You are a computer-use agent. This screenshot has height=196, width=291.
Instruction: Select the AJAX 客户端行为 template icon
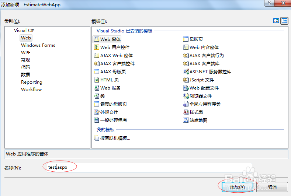pos(186,55)
